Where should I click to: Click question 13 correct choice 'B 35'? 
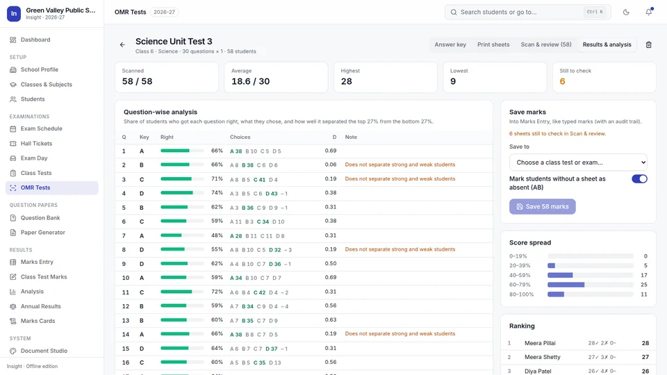[x=247, y=321]
